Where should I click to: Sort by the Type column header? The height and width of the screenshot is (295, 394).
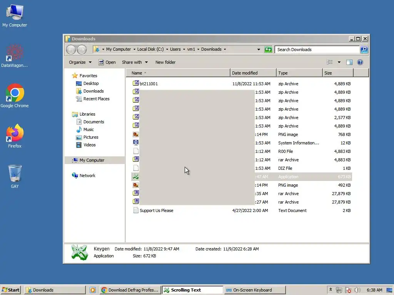point(299,73)
